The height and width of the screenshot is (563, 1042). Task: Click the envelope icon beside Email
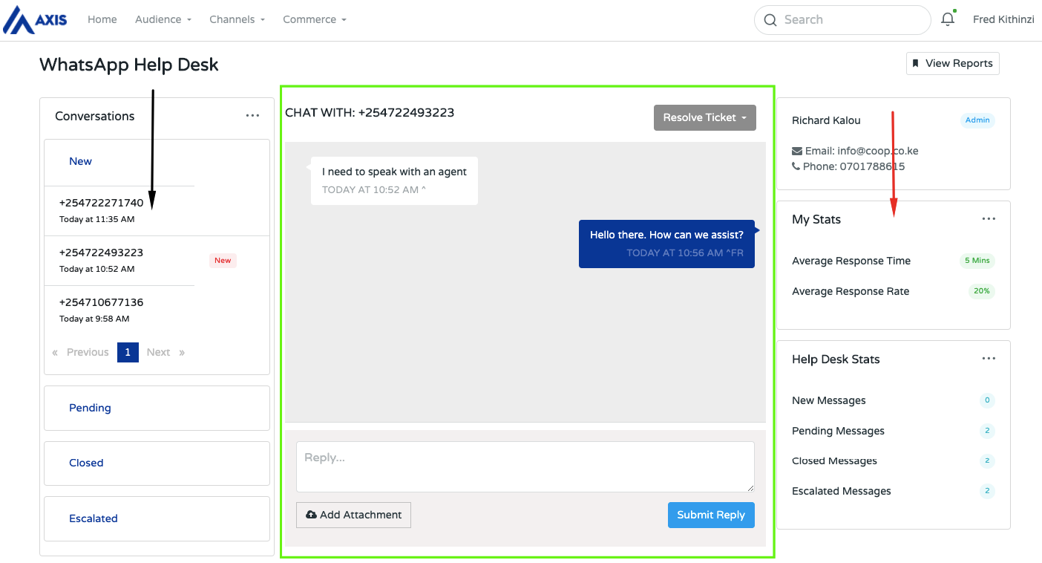click(x=797, y=151)
